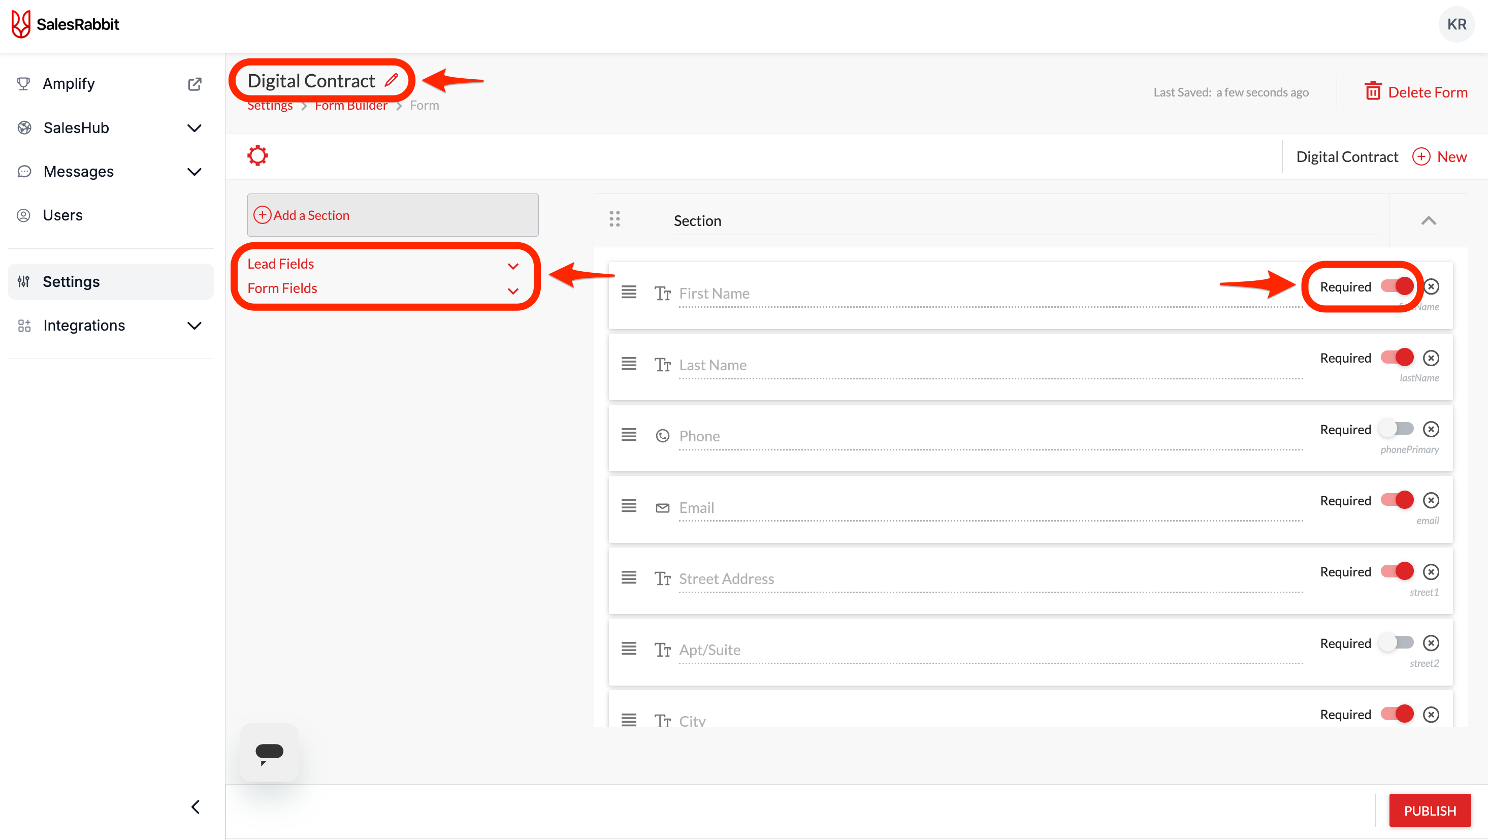1488x840 pixels.
Task: Enable Required toggle for Phone
Action: 1397,429
